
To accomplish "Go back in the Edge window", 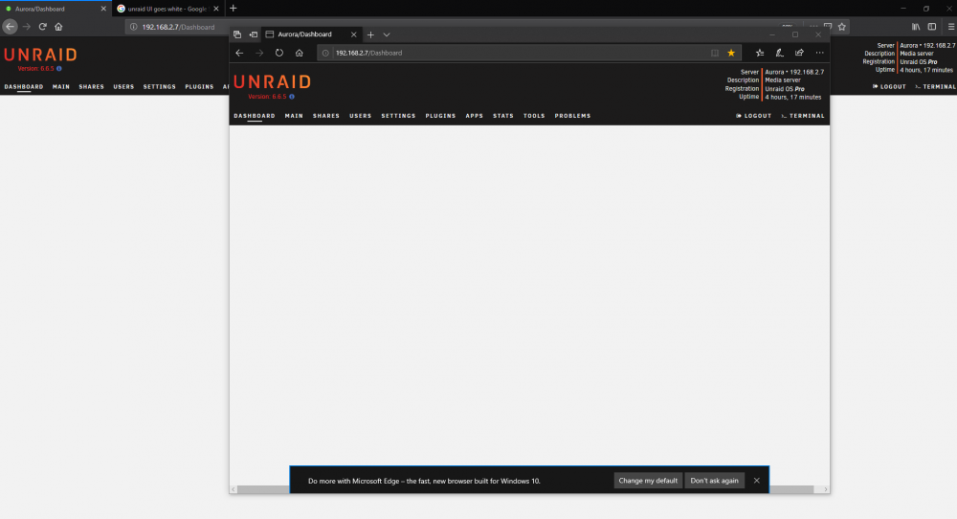I will tap(239, 53).
